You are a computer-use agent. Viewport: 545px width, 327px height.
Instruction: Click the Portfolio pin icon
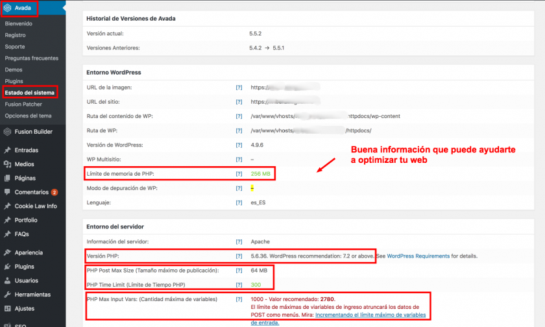[x=7, y=220]
